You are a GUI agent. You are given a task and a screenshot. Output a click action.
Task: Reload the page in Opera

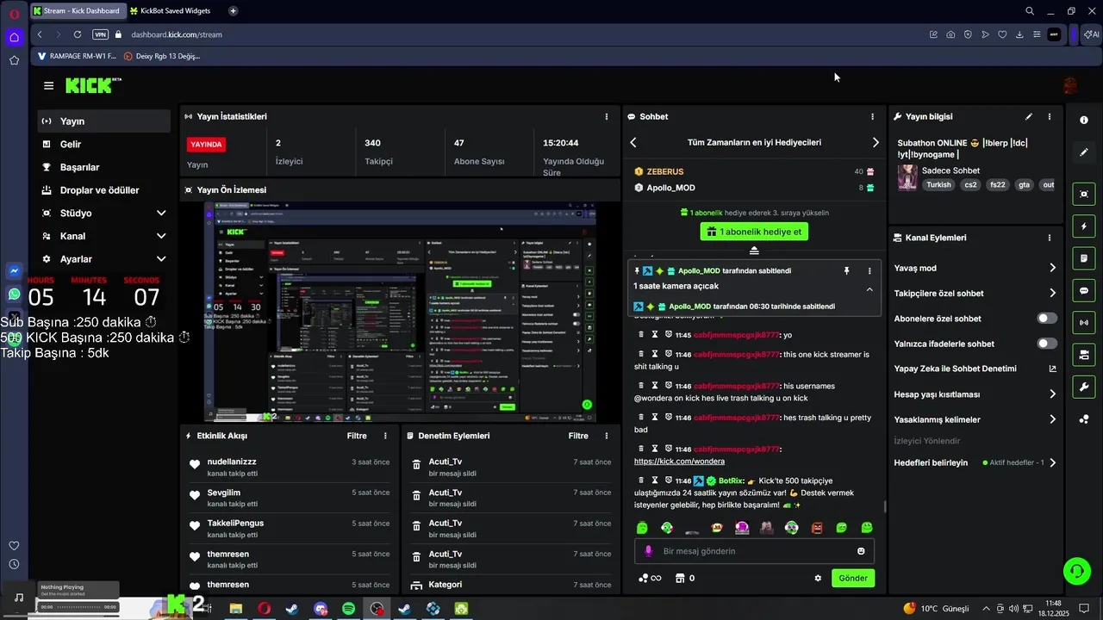point(78,34)
